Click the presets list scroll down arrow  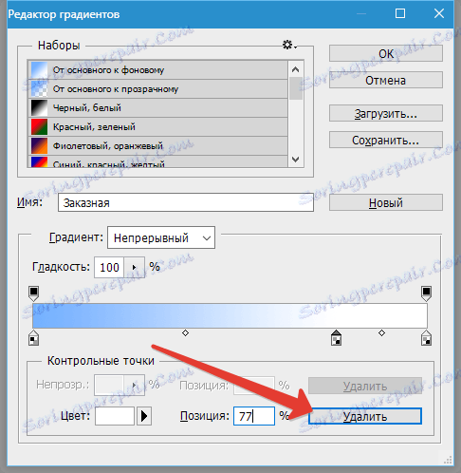pyautogui.click(x=296, y=160)
